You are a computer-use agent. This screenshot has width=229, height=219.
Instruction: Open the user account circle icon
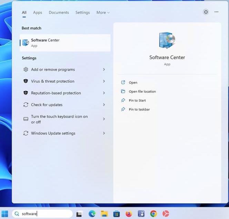[206, 12]
